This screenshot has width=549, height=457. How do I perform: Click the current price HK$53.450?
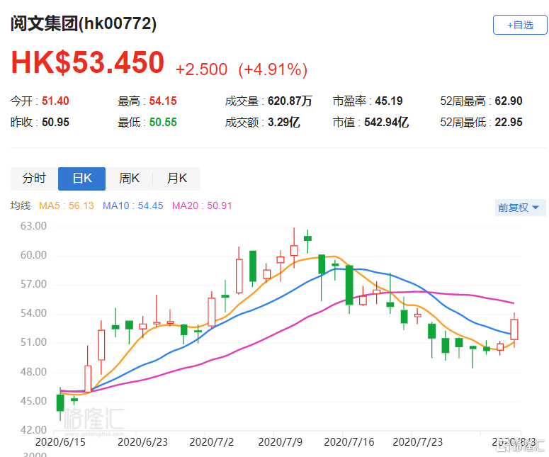pyautogui.click(x=88, y=62)
